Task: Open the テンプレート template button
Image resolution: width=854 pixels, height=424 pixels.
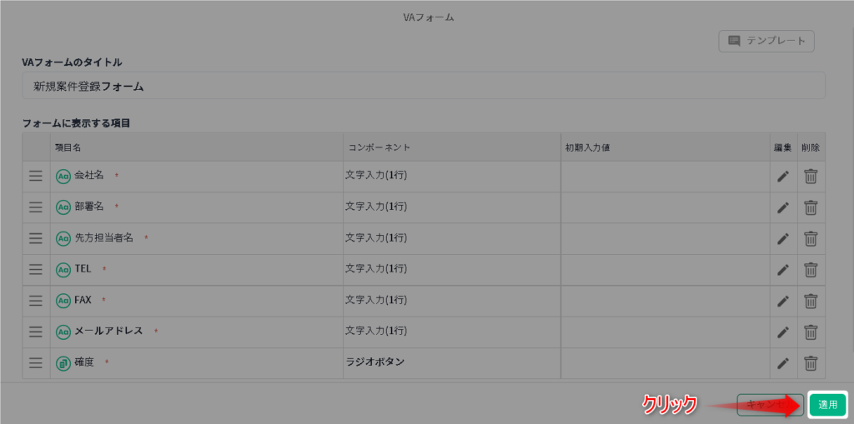Action: tap(766, 41)
